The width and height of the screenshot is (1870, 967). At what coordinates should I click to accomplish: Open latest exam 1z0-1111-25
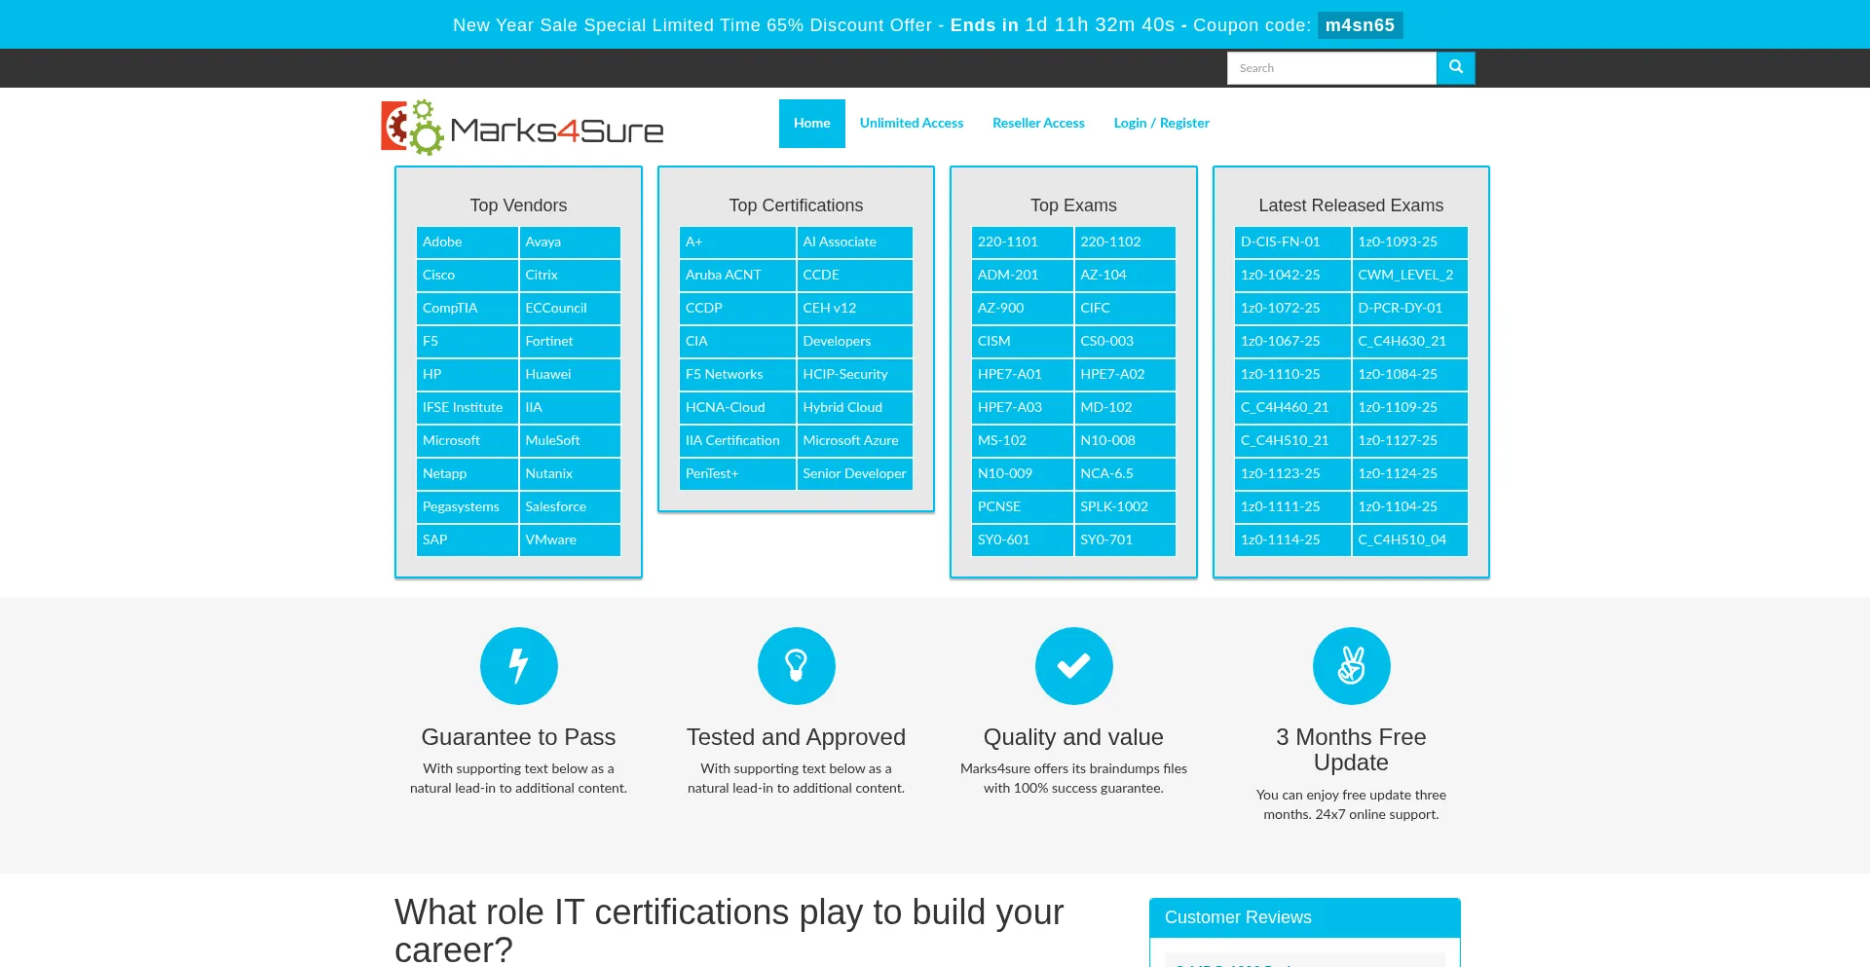1292,506
